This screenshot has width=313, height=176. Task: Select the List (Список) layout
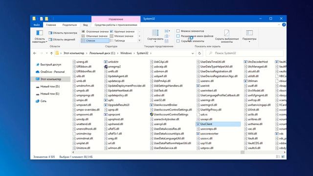pyautogui.click(x=95, y=41)
